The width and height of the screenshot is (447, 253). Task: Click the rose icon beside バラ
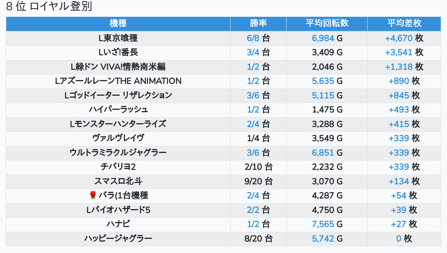point(93,195)
